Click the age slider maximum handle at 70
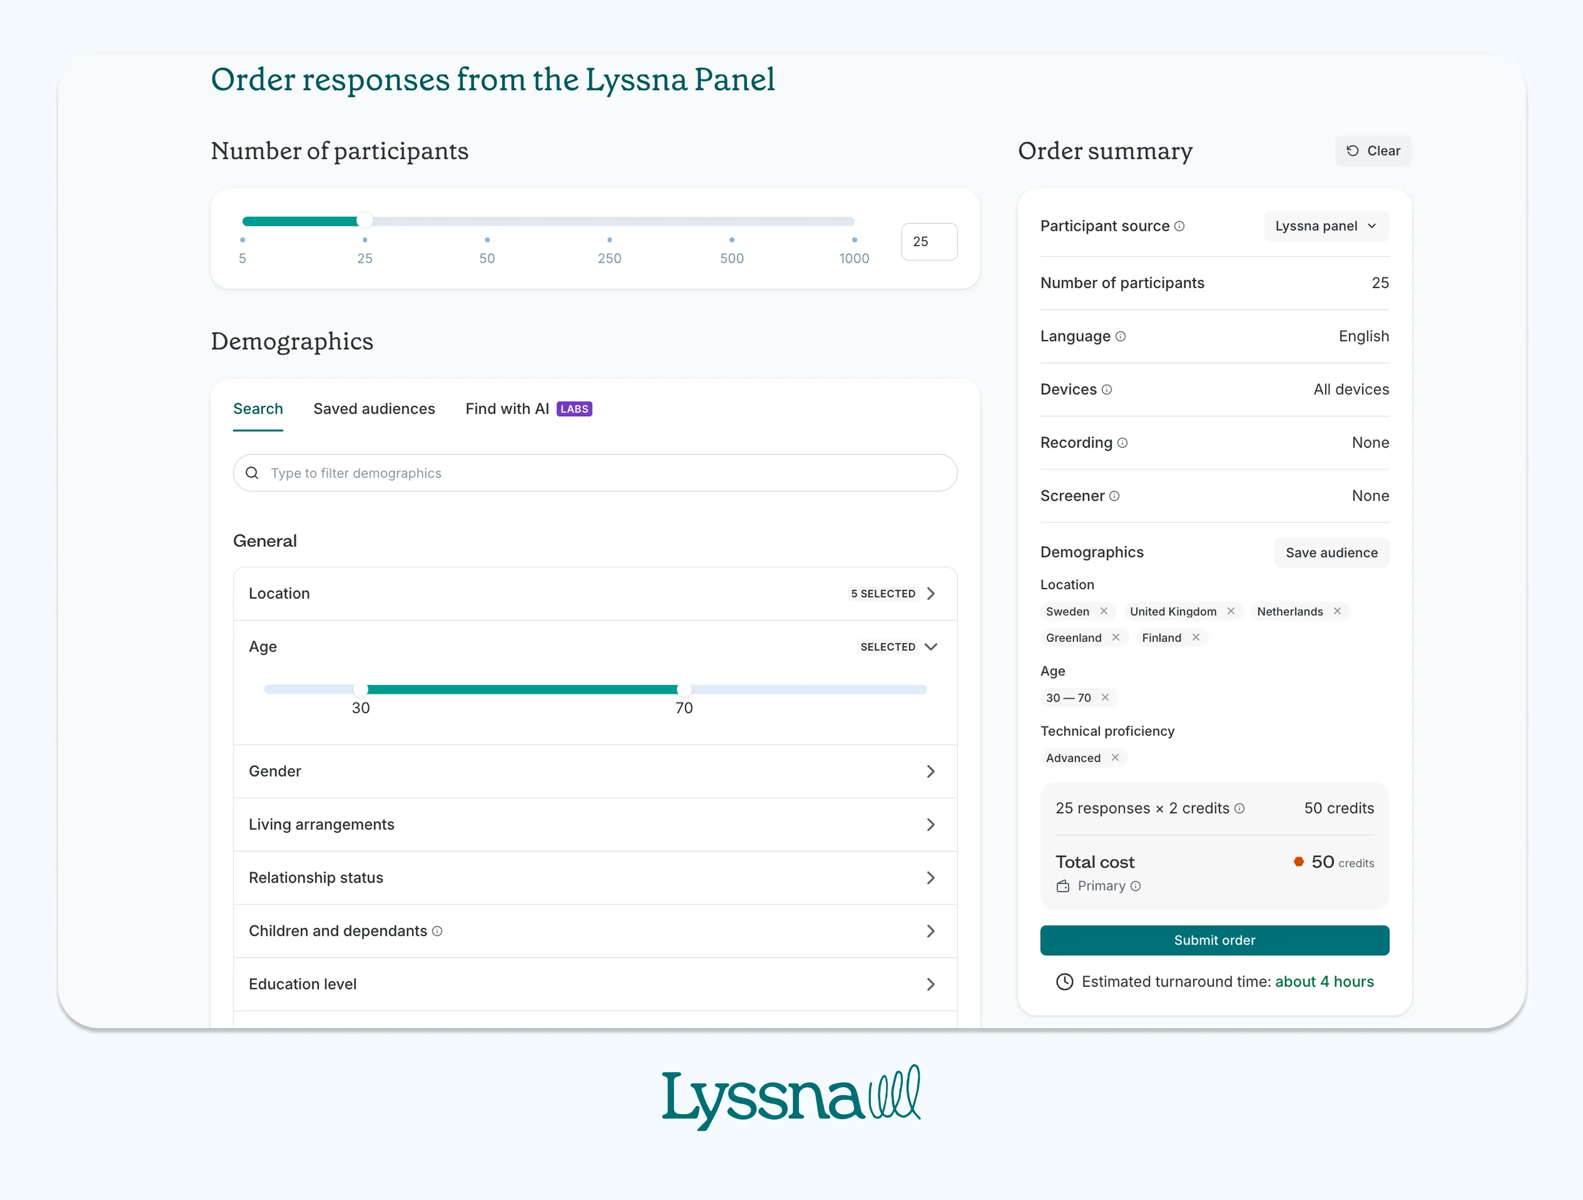 point(684,689)
